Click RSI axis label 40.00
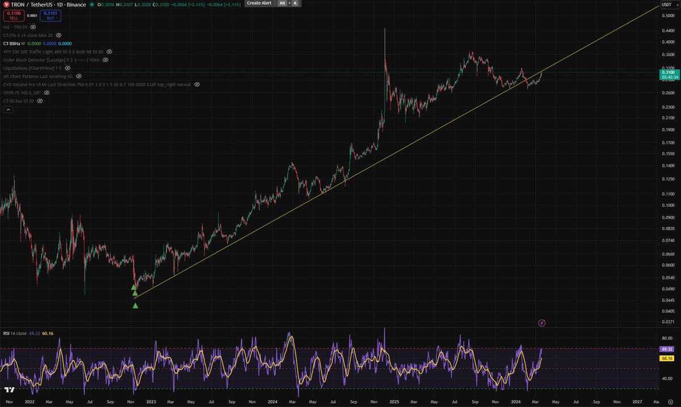The height and width of the screenshot is (407, 681). [x=667, y=378]
